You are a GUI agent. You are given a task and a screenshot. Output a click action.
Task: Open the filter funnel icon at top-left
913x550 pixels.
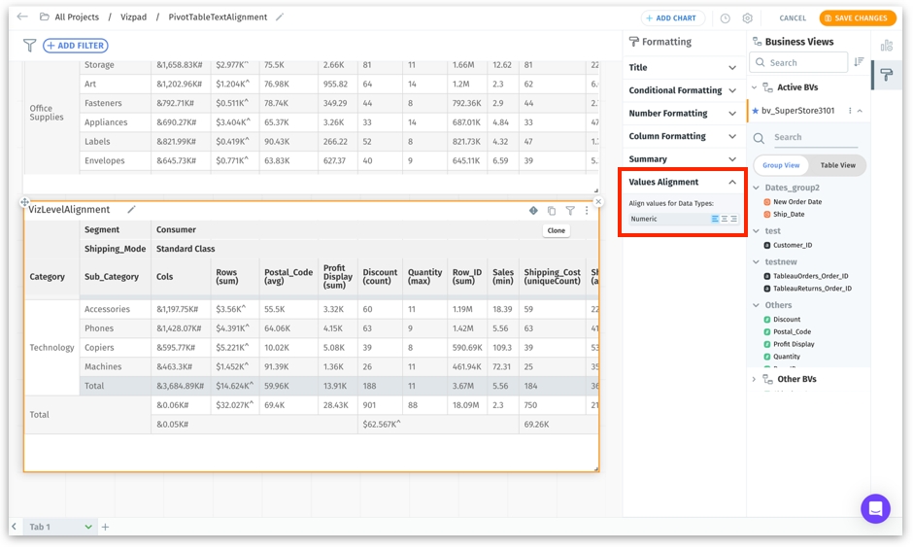[29, 46]
